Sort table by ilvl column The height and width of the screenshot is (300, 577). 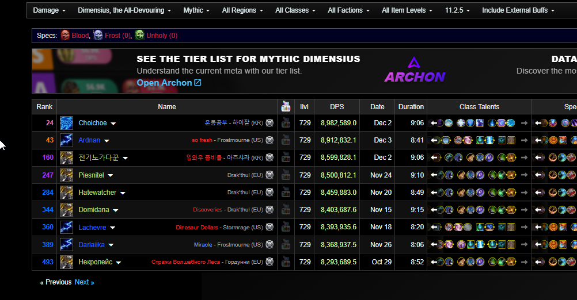pos(304,107)
